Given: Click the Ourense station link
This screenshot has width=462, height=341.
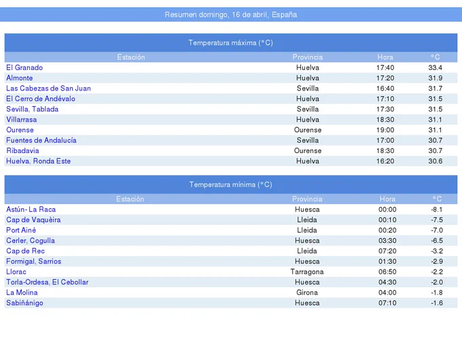Looking at the screenshot, I should 20,130.
